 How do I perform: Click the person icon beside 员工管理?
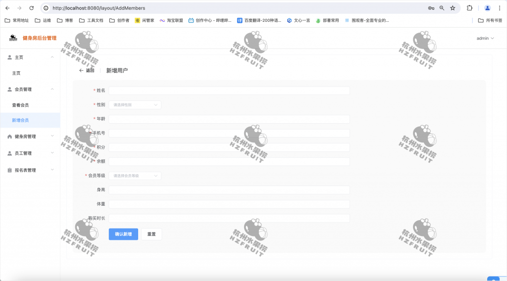click(x=10, y=153)
